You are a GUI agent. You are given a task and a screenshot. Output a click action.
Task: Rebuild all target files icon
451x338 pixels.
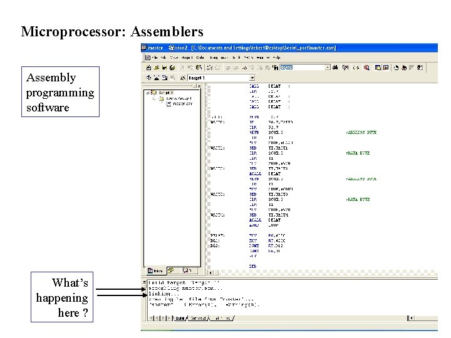click(165, 78)
